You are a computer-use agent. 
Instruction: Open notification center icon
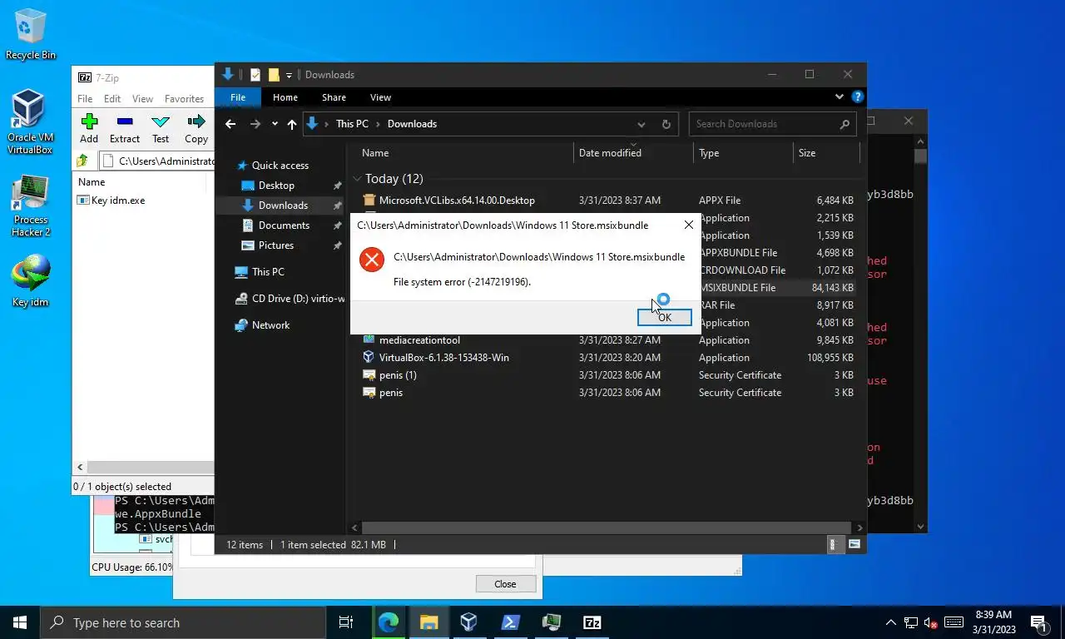point(1039,622)
